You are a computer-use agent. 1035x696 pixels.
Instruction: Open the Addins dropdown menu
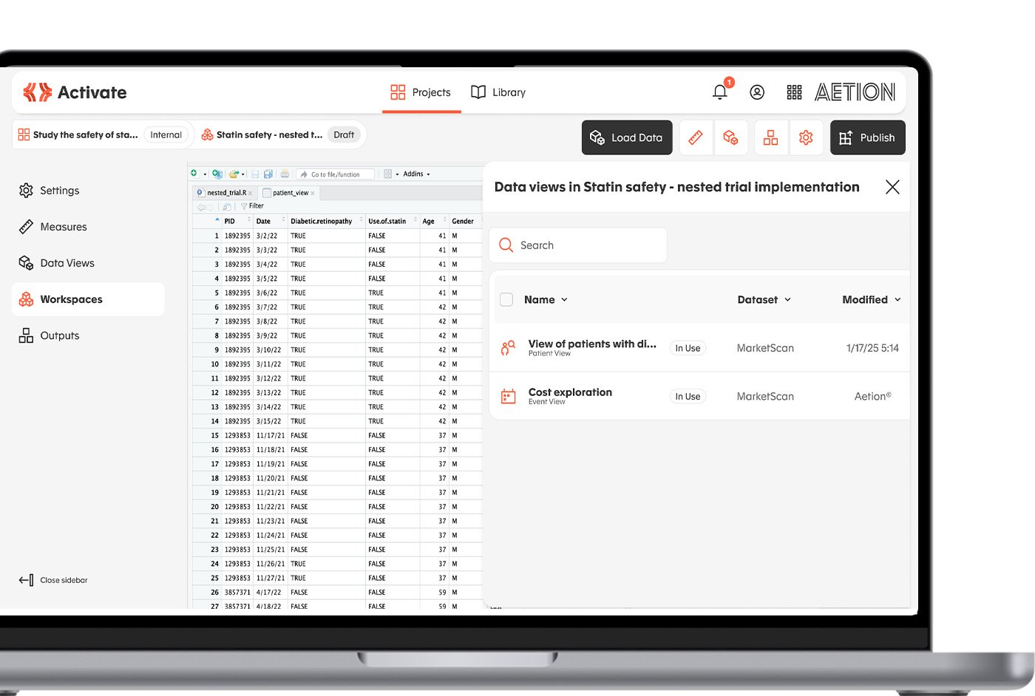pos(414,174)
